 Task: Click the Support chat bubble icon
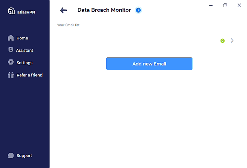pyautogui.click(x=11, y=156)
